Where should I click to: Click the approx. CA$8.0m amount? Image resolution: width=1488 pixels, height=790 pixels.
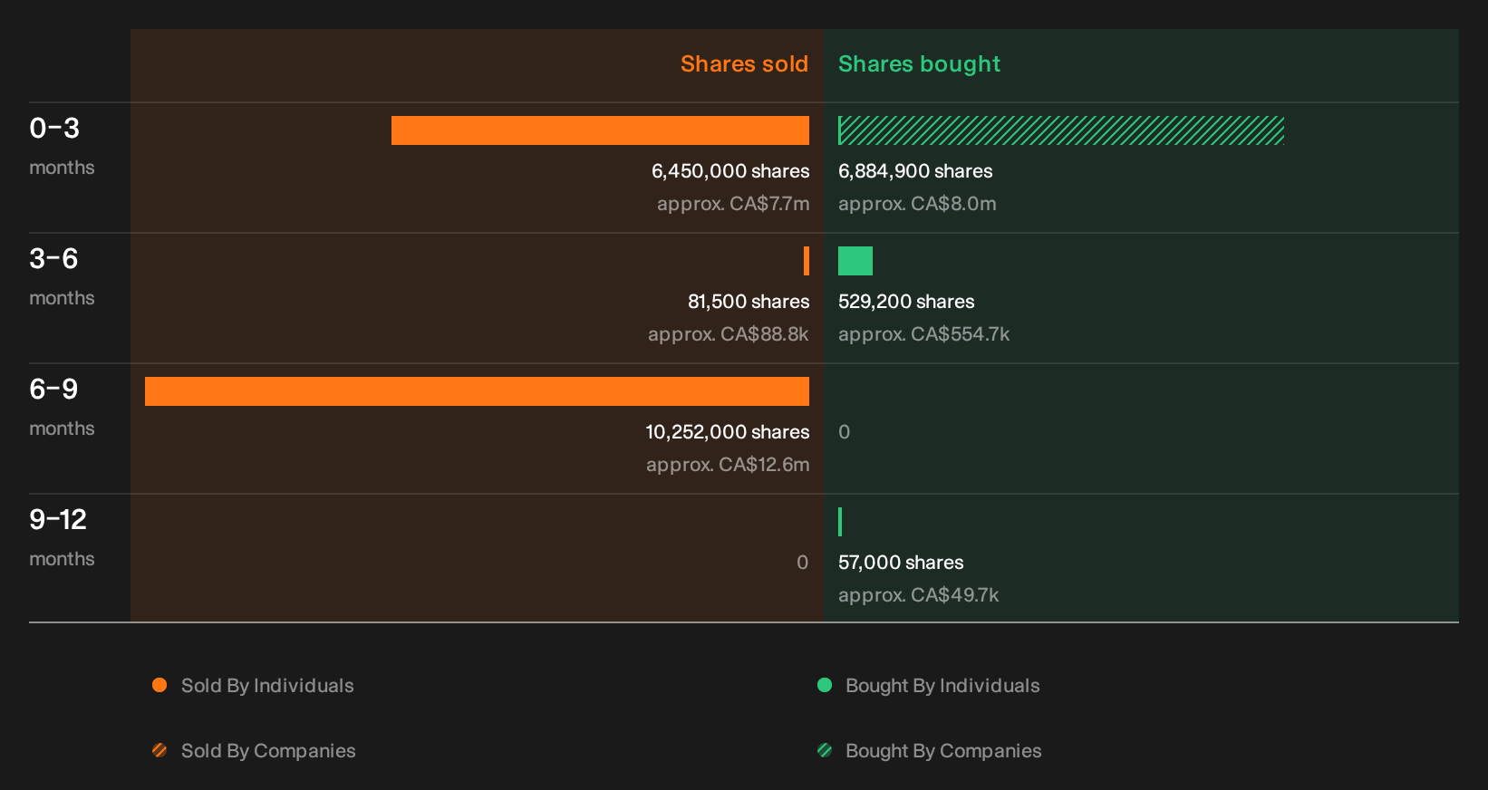917,204
